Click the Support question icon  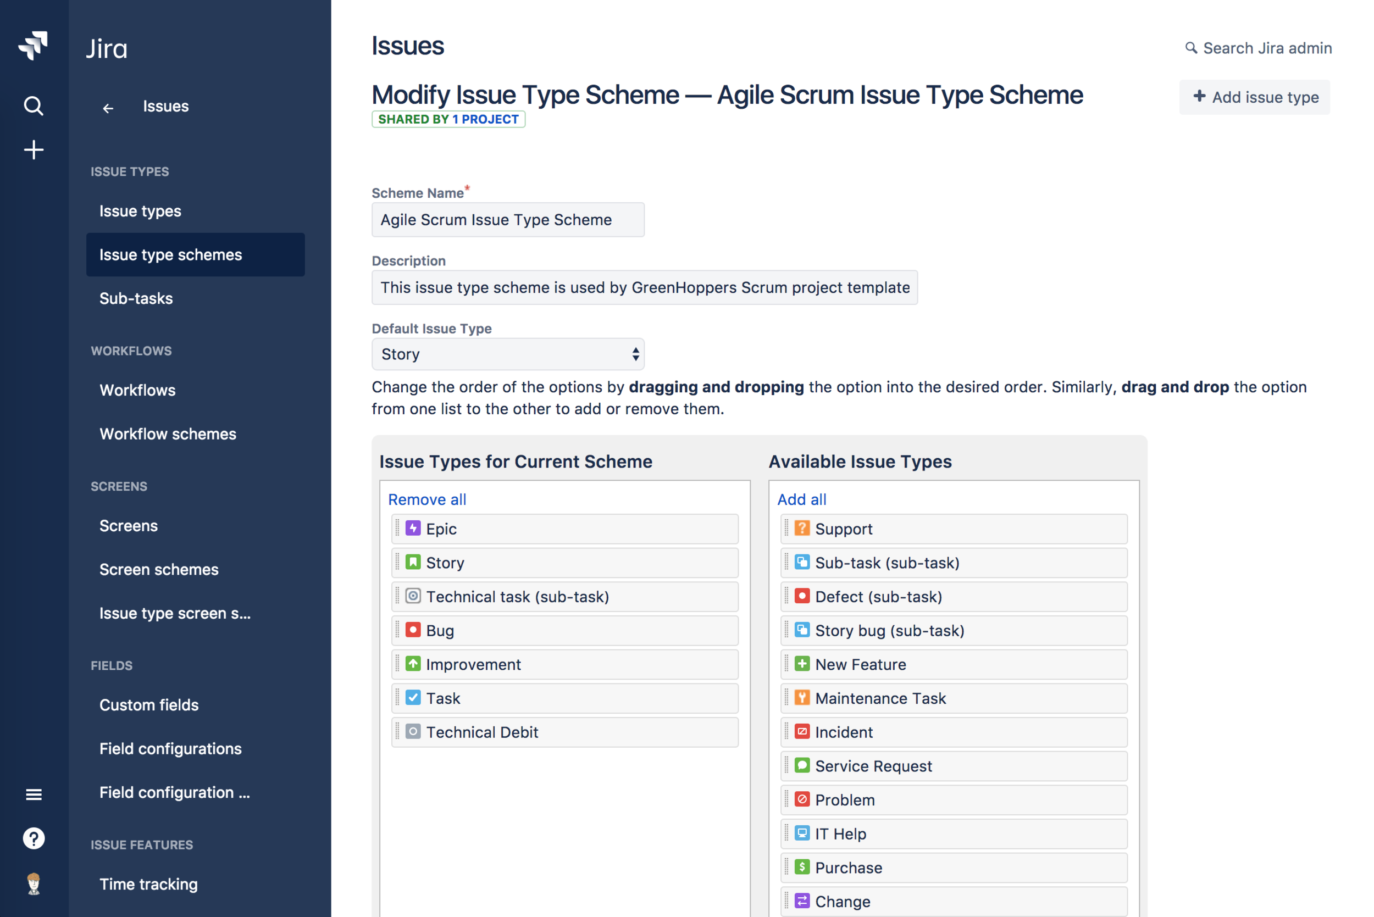802,528
